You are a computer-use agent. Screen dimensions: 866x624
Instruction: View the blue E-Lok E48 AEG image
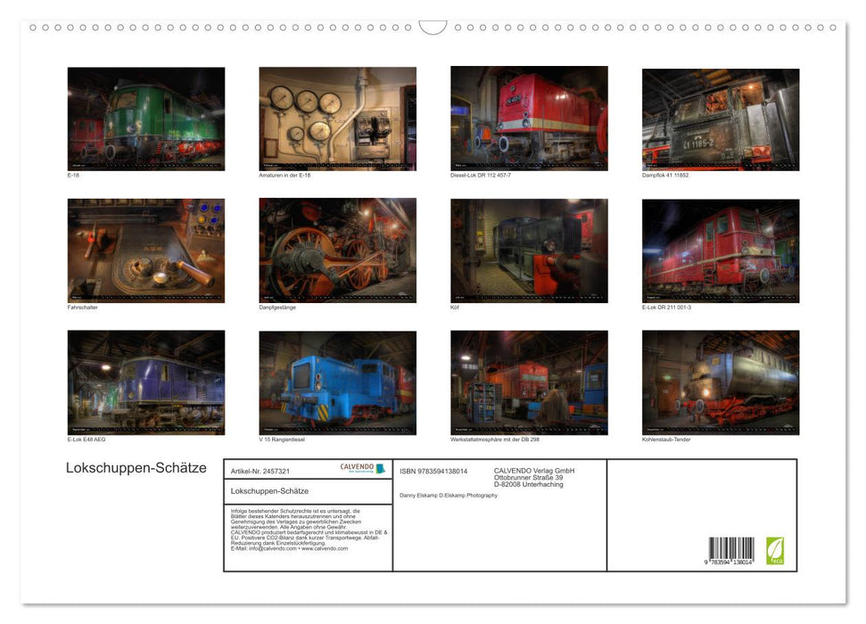pos(146,382)
